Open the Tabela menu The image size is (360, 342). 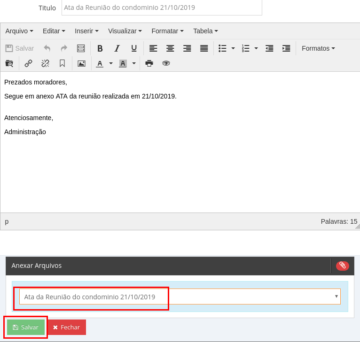(x=205, y=31)
